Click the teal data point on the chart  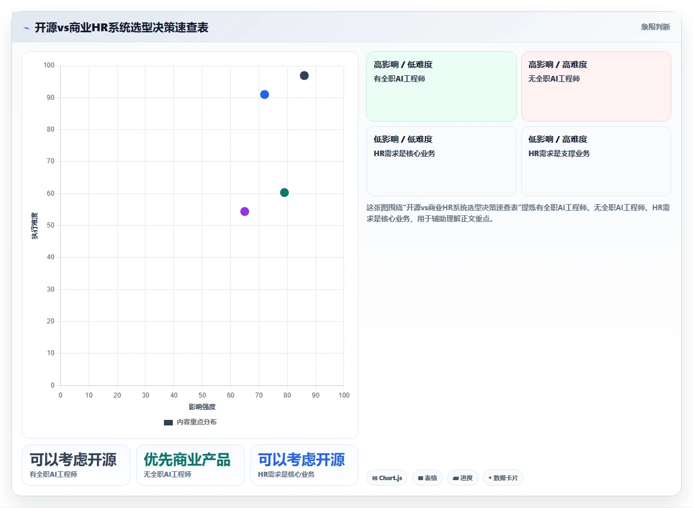click(x=284, y=192)
